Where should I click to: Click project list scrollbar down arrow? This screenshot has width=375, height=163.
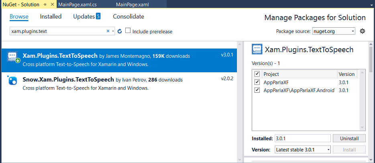coord(362,128)
